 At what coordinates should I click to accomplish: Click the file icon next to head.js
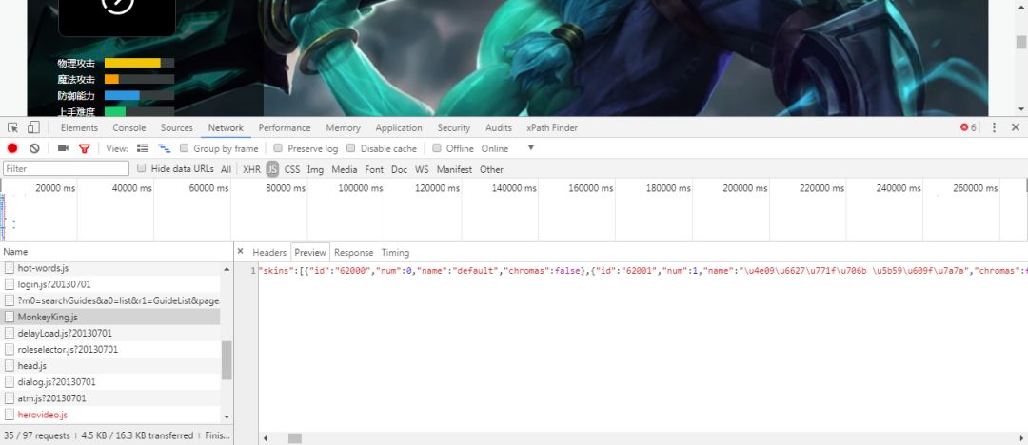point(10,366)
